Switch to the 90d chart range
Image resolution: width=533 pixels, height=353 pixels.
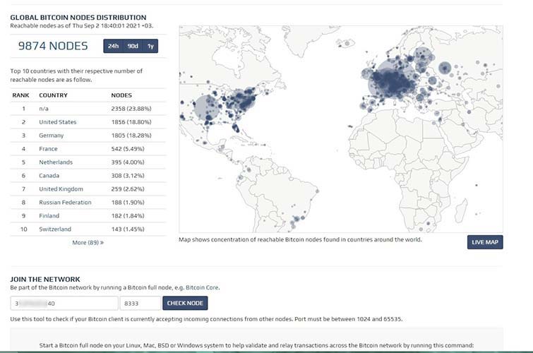click(x=133, y=46)
